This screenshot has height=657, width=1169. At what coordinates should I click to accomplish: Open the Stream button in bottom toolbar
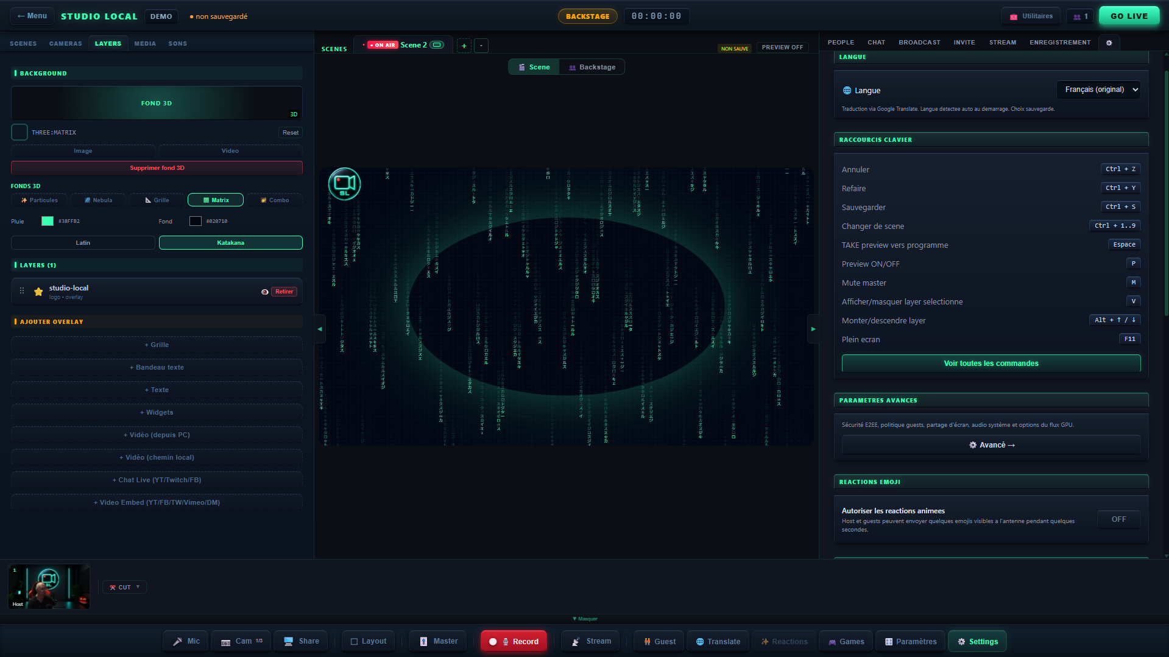[x=591, y=641]
